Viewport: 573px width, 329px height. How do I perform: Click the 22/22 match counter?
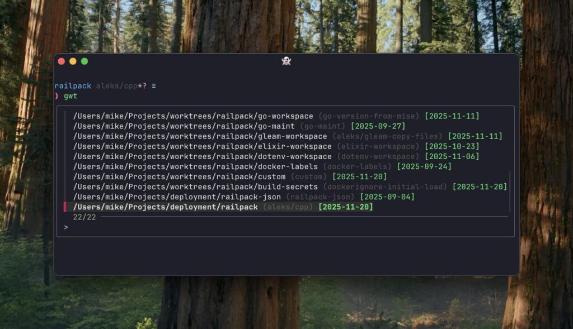[x=84, y=217]
